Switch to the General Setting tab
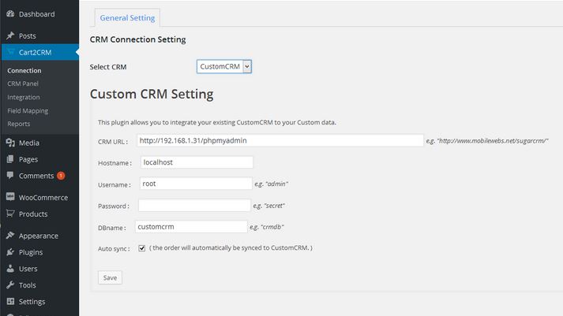This screenshot has height=316, width=563. (127, 18)
